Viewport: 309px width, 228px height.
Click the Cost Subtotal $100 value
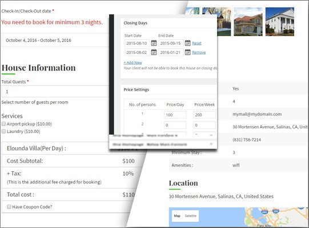click(129, 161)
